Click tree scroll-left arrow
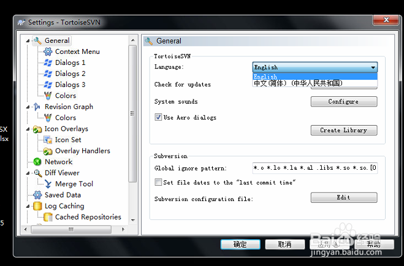The height and width of the screenshot is (266, 404). coord(25,229)
